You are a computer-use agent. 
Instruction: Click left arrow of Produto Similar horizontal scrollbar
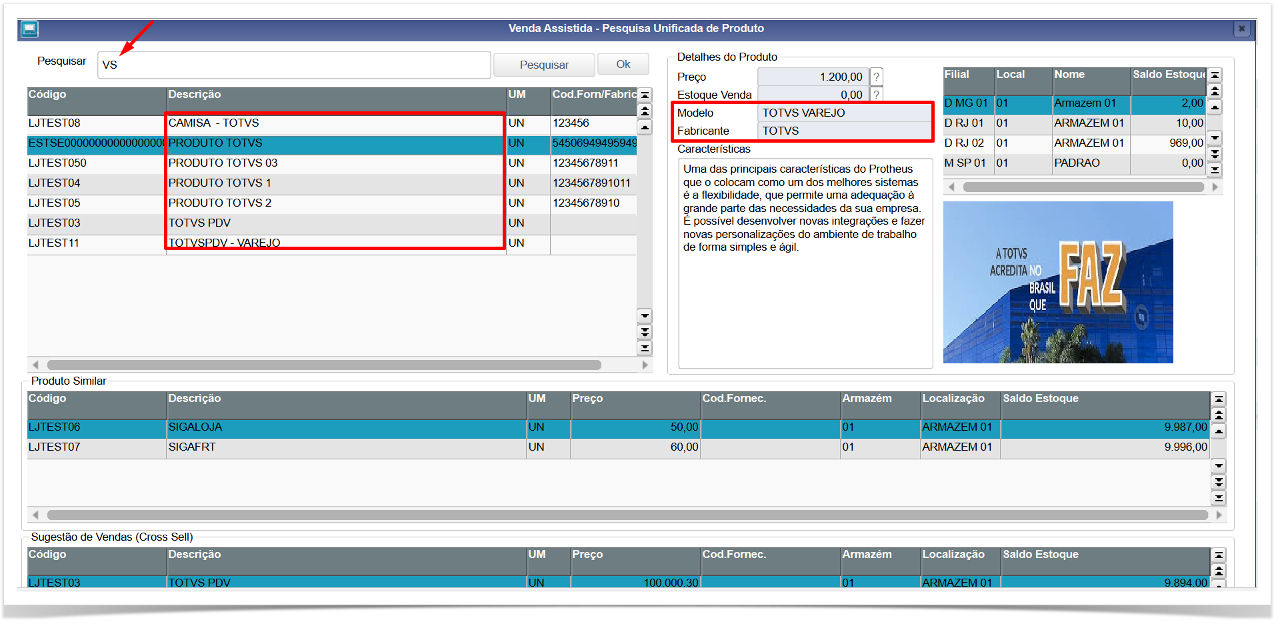35,515
